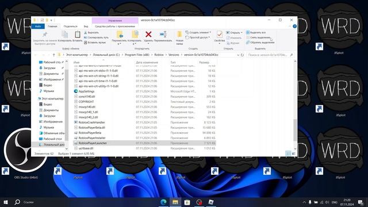Open Microsoft Edge from the taskbar
The height and width of the screenshot is (207, 368).
[163, 202]
